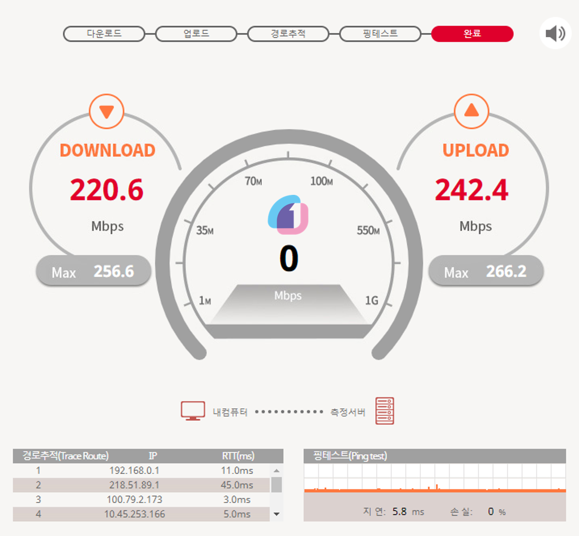Click the 경로추적(Trace Route) column header
579x536 pixels.
(66, 456)
